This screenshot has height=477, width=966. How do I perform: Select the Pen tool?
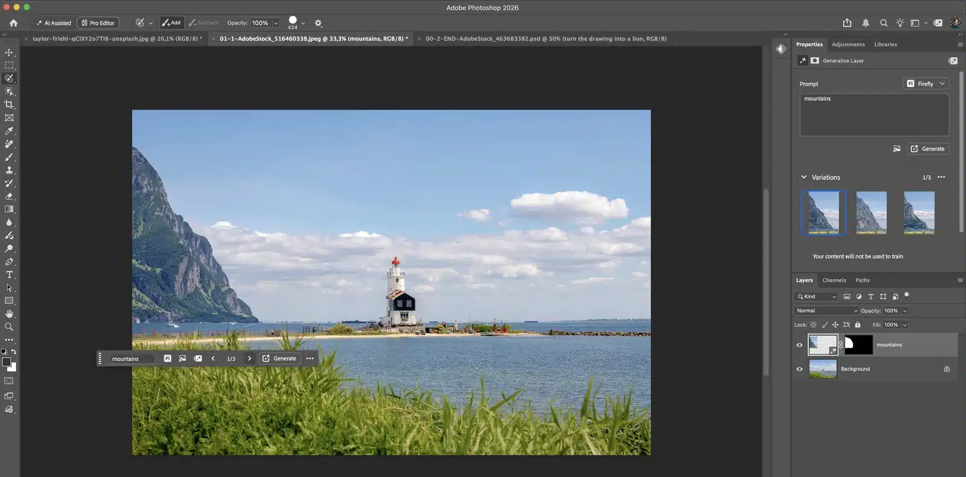tap(9, 262)
